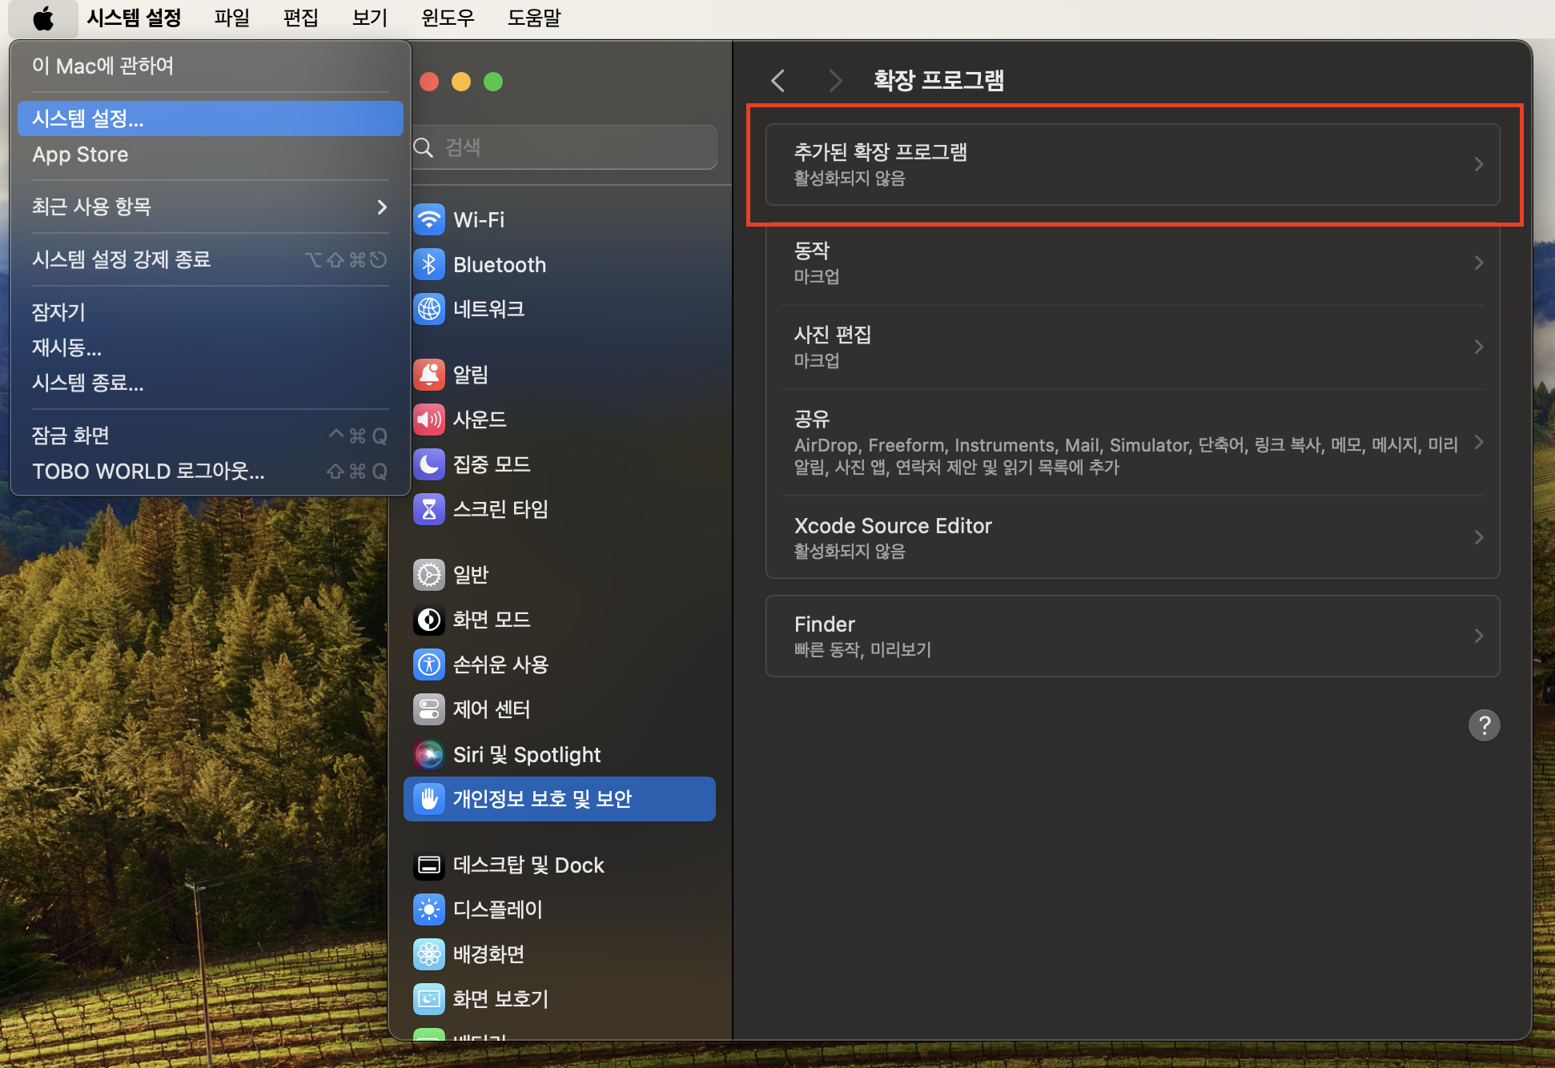1555x1068 pixels.
Task: Click the back navigation arrow
Action: pos(777,80)
